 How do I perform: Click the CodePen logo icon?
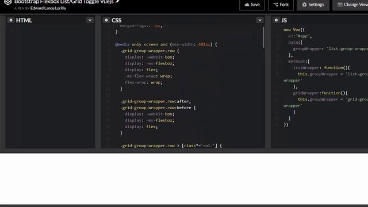(7, 2)
